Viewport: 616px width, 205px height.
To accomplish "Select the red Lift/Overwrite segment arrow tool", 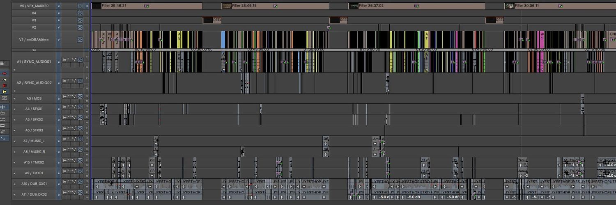I will 4,73.
